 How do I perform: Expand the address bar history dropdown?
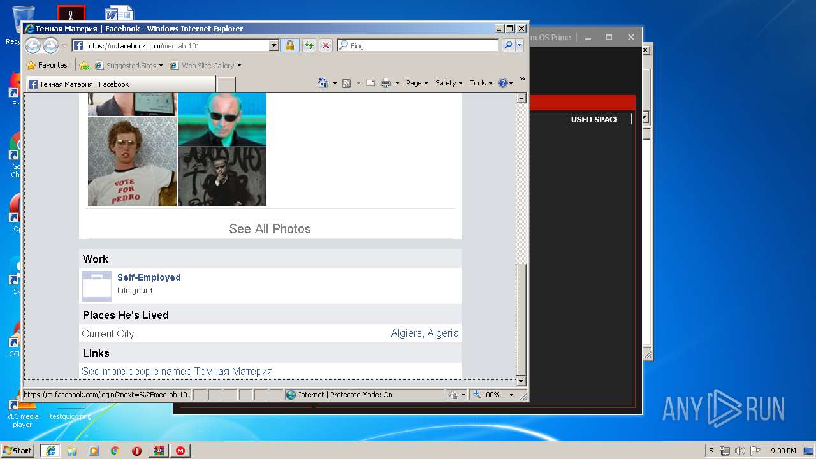tap(274, 46)
